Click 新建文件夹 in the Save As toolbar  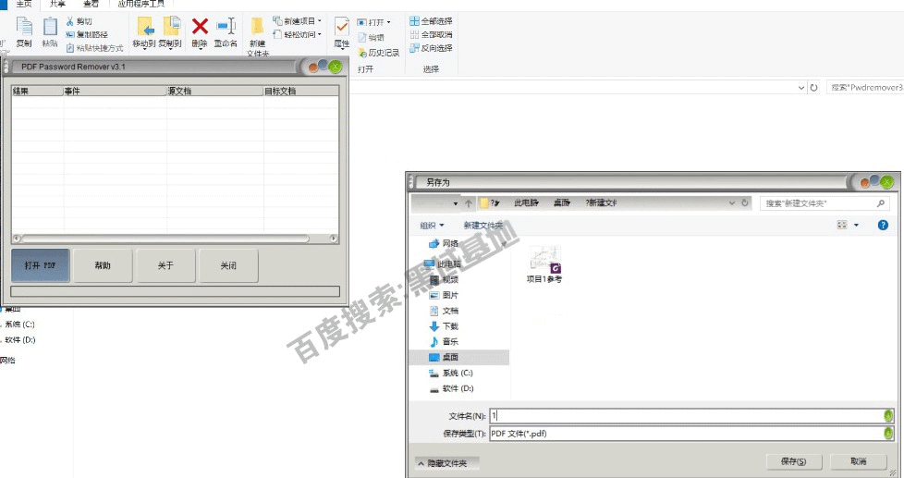pyautogui.click(x=483, y=226)
